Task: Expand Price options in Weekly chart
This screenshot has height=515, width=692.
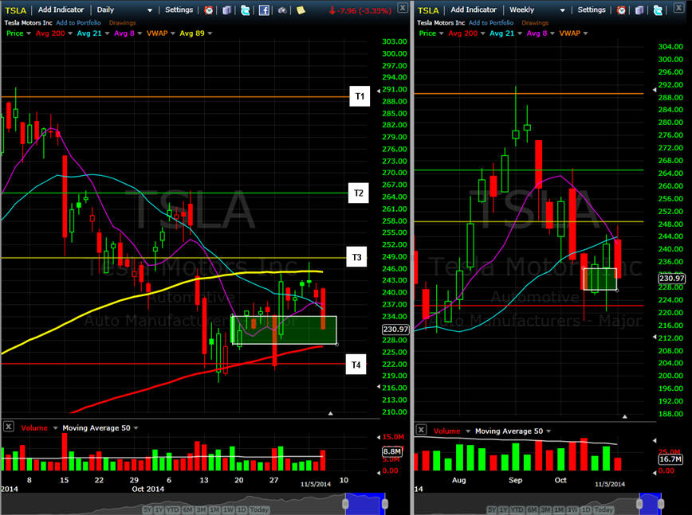Action: [x=442, y=33]
